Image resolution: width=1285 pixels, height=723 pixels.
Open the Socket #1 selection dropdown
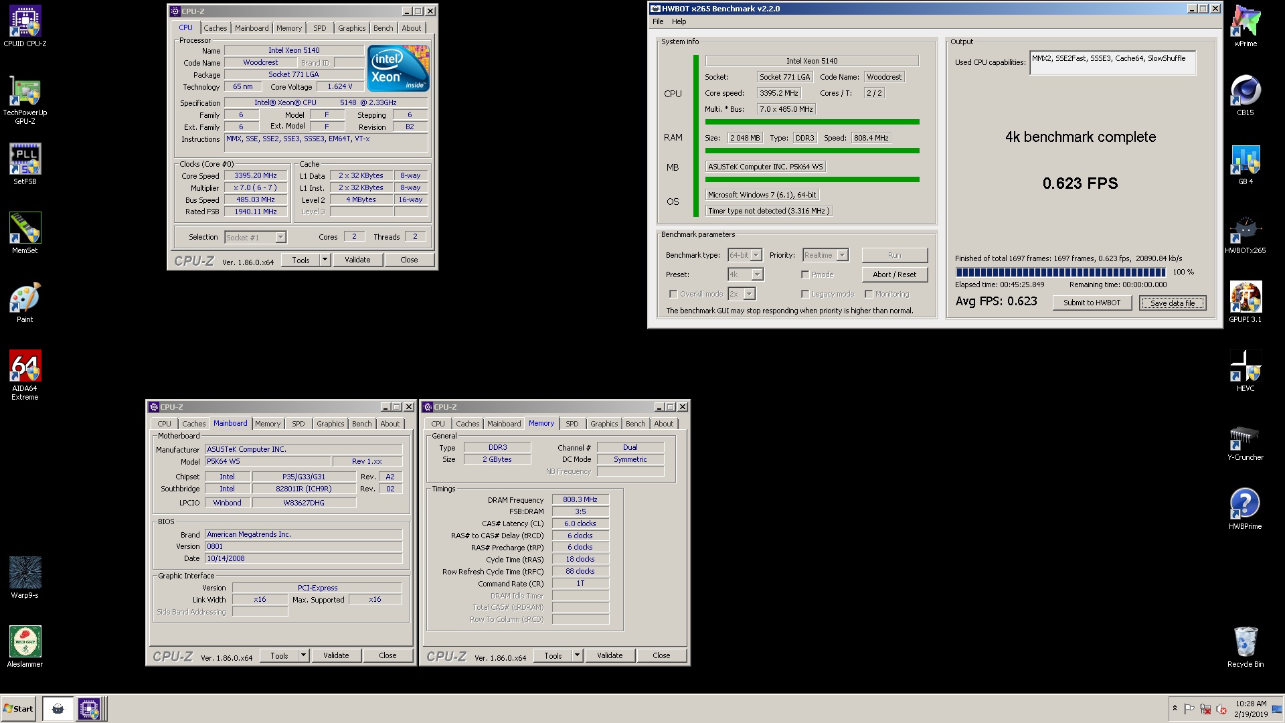pyautogui.click(x=255, y=237)
